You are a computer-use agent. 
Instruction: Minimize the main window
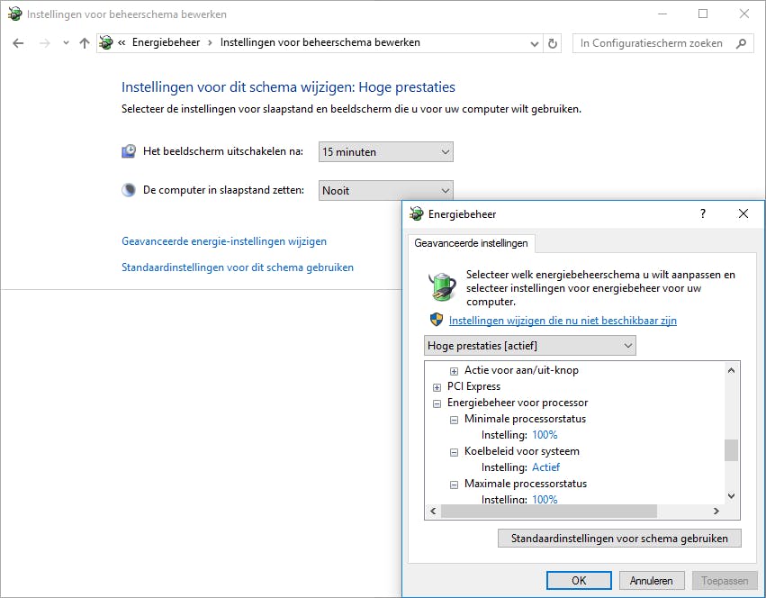pyautogui.click(x=662, y=14)
